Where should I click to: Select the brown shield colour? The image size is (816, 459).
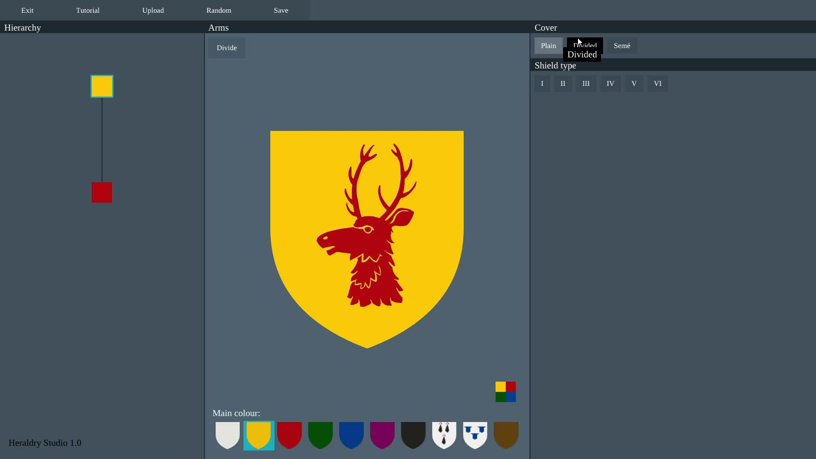(x=506, y=435)
